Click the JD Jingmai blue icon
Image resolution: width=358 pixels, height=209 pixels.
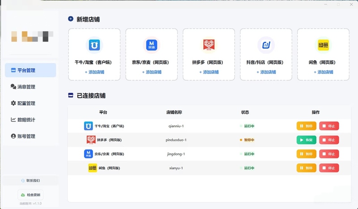click(152, 45)
